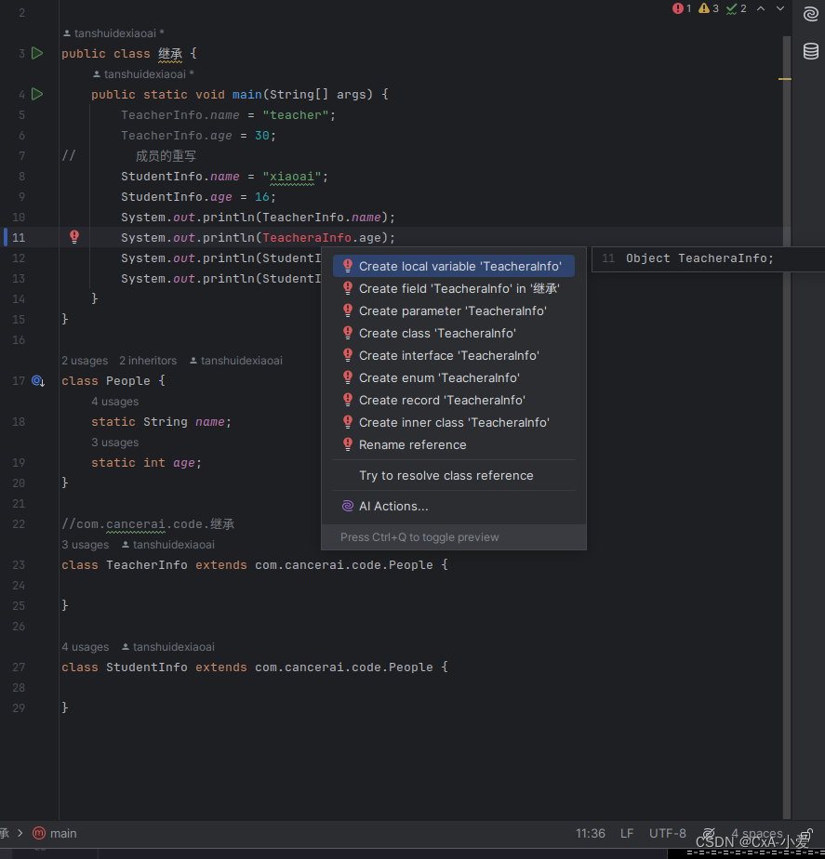Click the red error count indicator

point(682,8)
